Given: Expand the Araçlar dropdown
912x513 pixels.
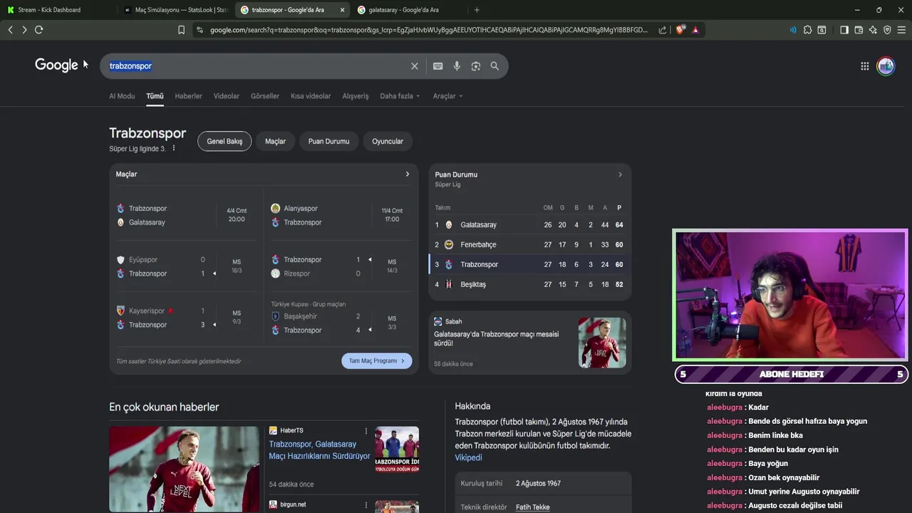Looking at the screenshot, I should (x=447, y=96).
